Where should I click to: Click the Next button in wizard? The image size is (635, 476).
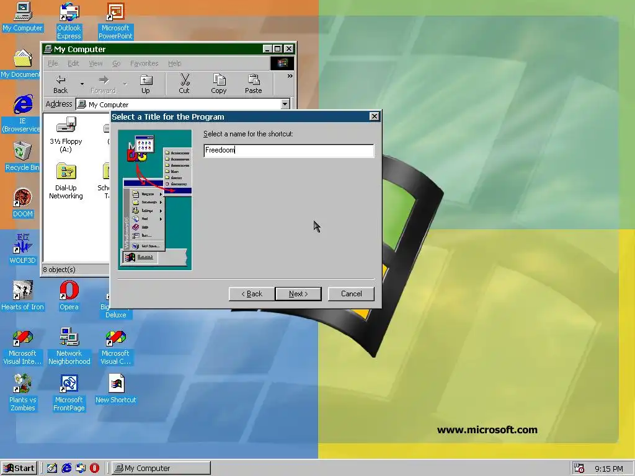(298, 294)
